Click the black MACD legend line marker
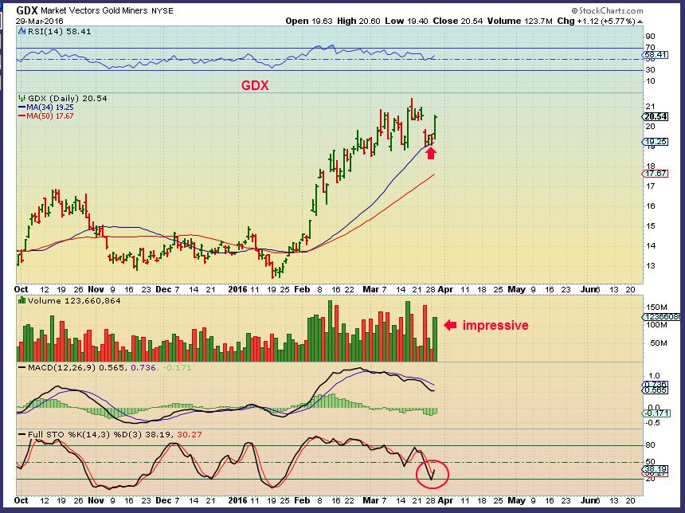Viewport: 685px width, 513px height. pos(22,368)
